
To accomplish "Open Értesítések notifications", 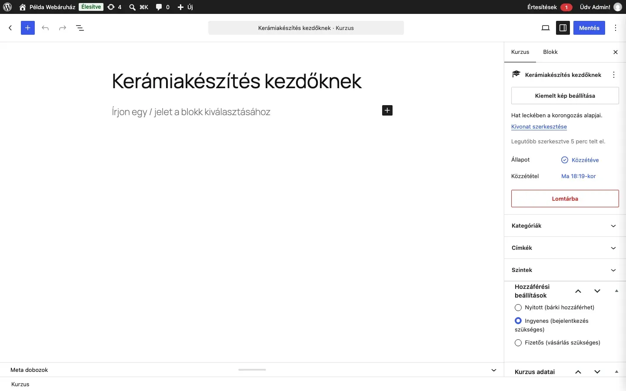I will [x=550, y=7].
